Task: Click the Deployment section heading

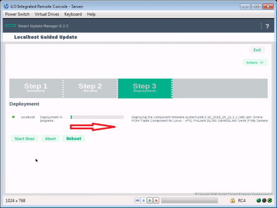Action: (24, 104)
